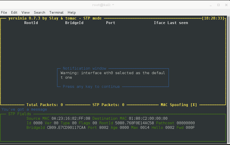This screenshot has height=145, width=230.
Task: Open the Help menu
Action: [72, 12]
